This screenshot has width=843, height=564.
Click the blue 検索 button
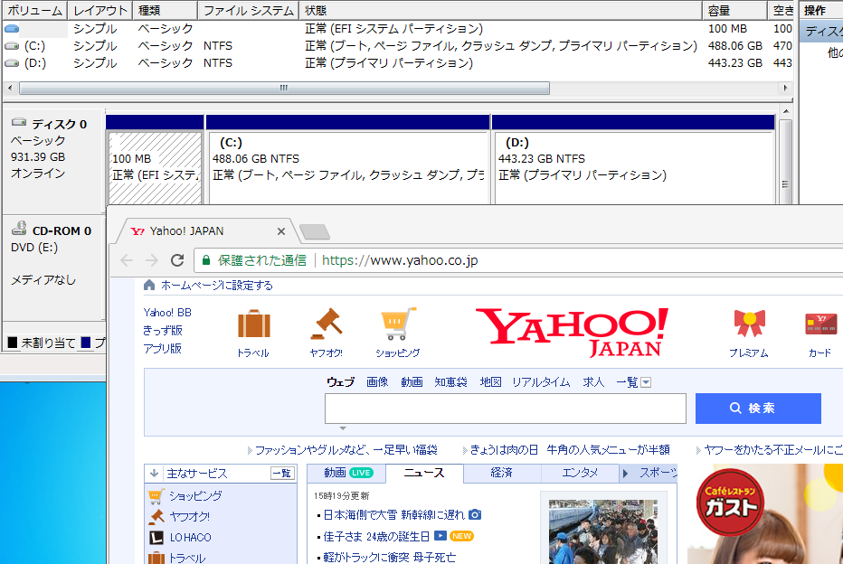click(758, 409)
